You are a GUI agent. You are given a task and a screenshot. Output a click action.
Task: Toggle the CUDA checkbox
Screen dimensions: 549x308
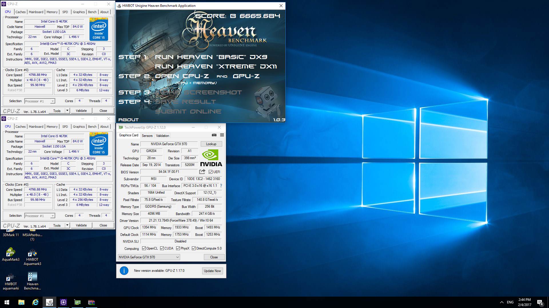pyautogui.click(x=162, y=248)
